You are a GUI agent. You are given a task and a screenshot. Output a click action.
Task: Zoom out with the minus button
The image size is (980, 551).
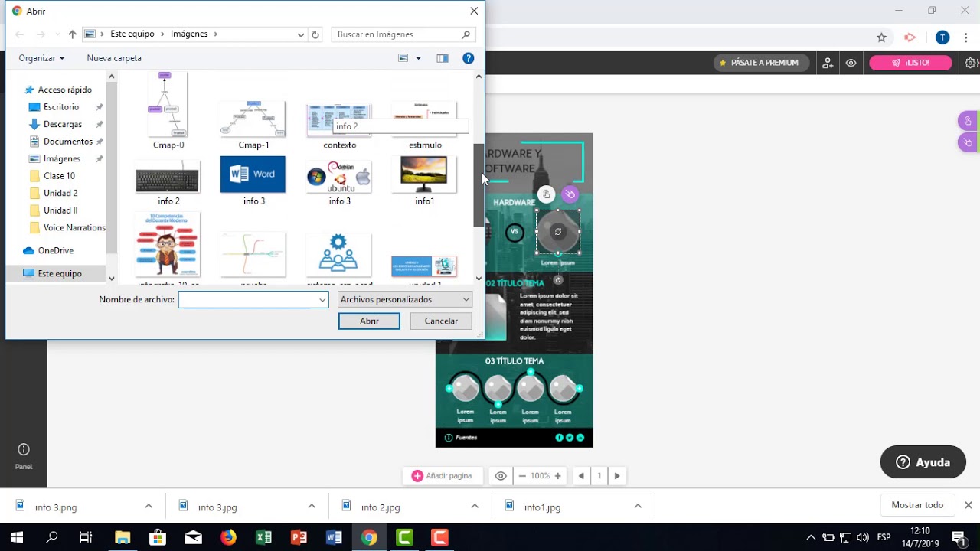[522, 476]
